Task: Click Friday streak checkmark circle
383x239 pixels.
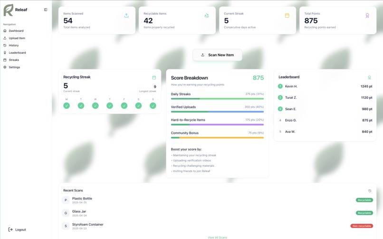Action: click(124, 105)
